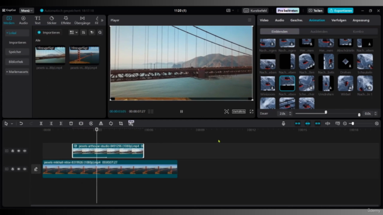Toggle the auto snapping button

coord(308,124)
